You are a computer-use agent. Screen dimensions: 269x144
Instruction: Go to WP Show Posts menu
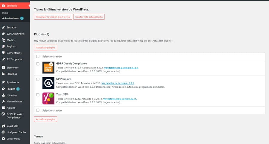pyautogui.click(x=15, y=34)
